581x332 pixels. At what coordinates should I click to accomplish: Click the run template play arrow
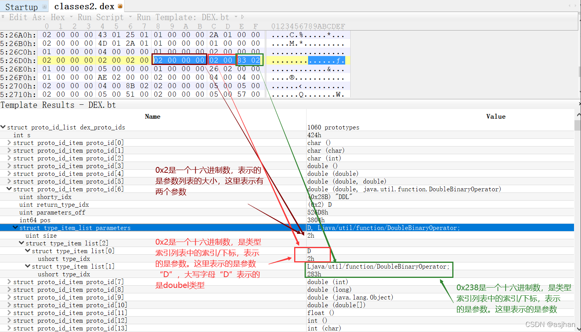(242, 17)
